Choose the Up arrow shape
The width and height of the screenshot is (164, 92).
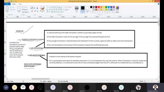[x=61, y=10]
